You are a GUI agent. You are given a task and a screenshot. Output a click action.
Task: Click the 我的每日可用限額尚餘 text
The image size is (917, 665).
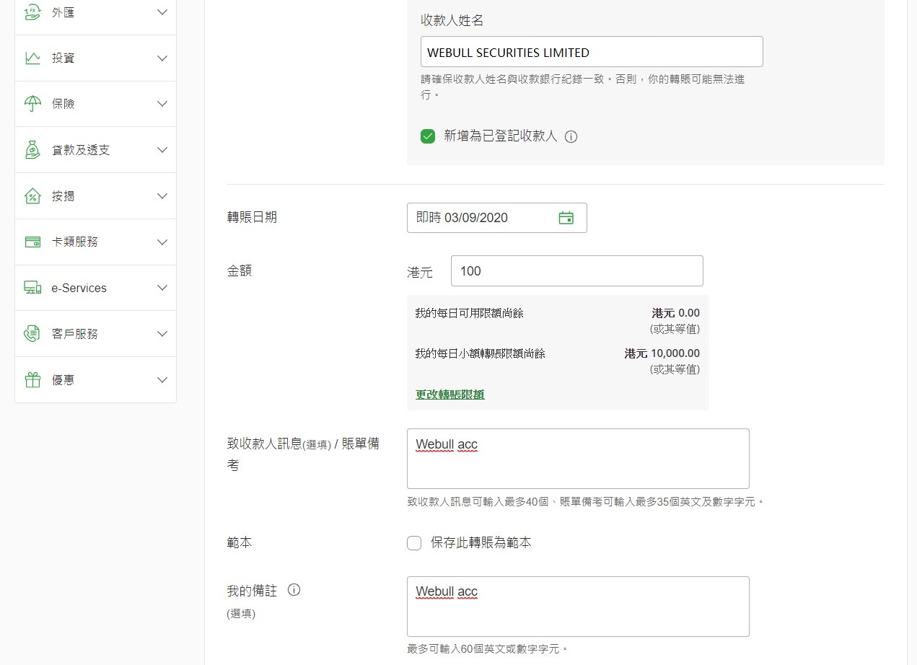pos(470,313)
